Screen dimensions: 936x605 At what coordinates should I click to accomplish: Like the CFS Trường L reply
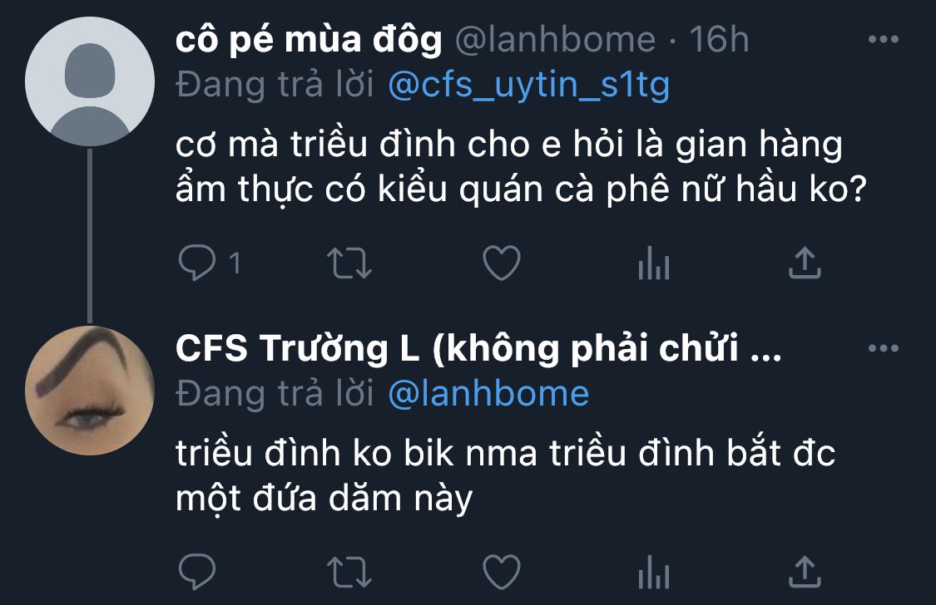pos(502,572)
